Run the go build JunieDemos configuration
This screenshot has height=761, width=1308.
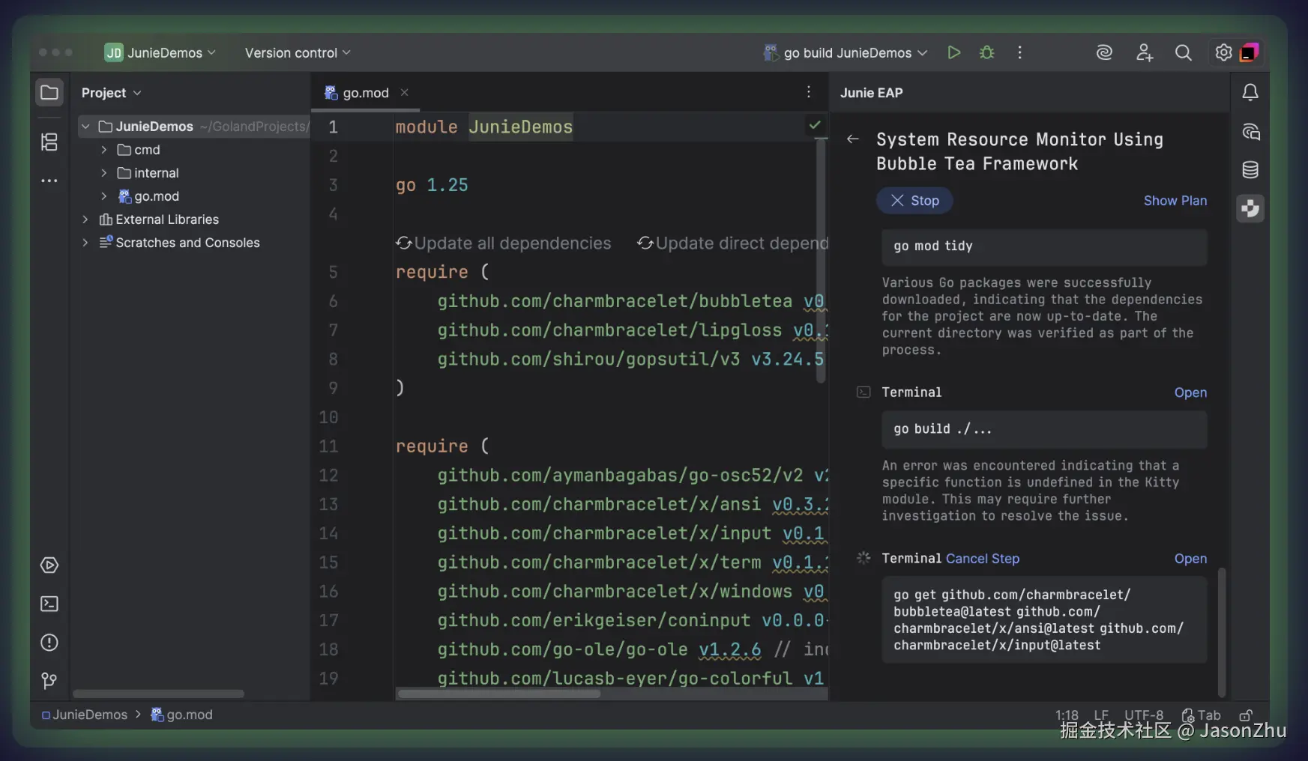[953, 52]
